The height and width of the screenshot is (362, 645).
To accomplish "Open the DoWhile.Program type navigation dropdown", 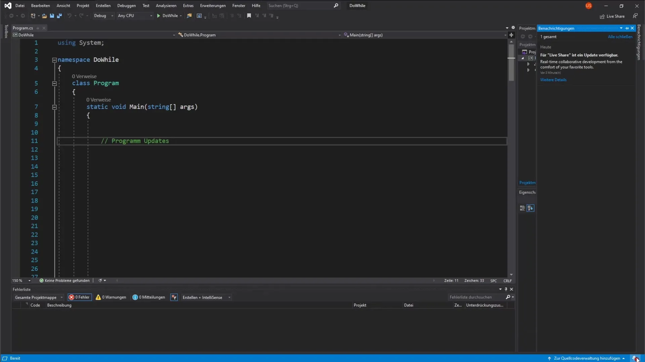I will coord(259,35).
